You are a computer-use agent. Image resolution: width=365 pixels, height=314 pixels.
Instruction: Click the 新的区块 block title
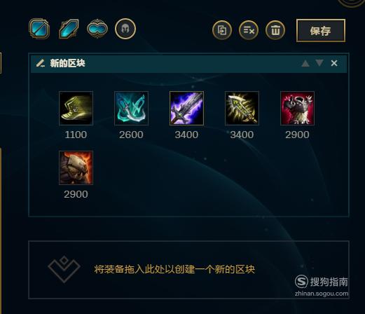click(x=67, y=63)
